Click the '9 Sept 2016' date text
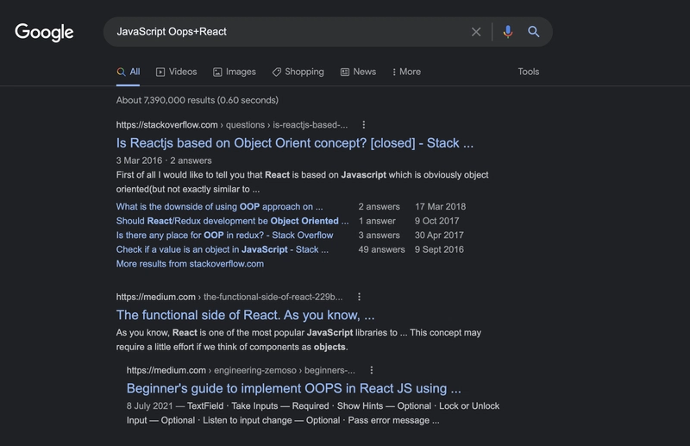The height and width of the screenshot is (446, 690). point(439,249)
